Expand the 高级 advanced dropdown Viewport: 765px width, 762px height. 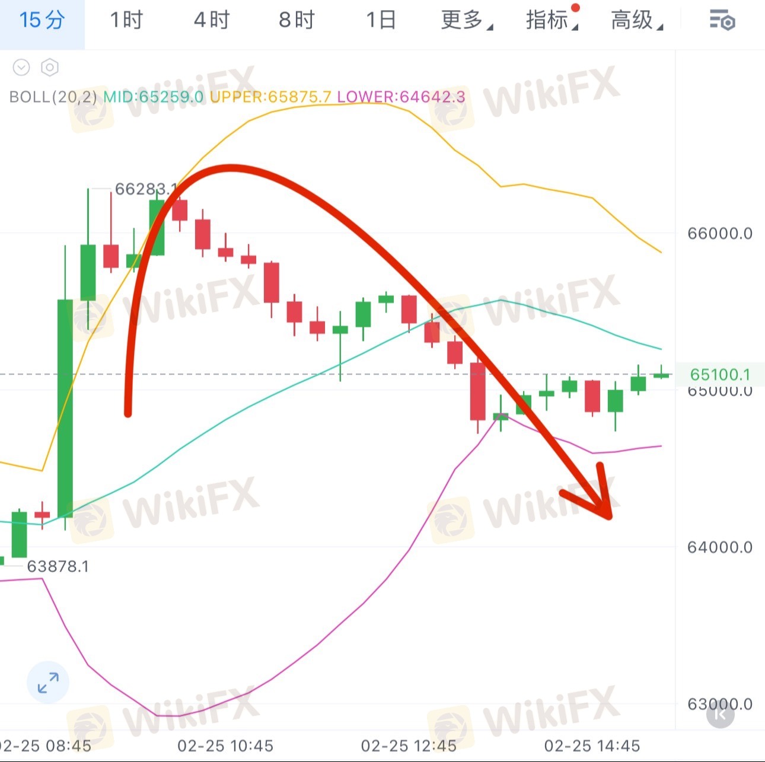click(x=636, y=21)
